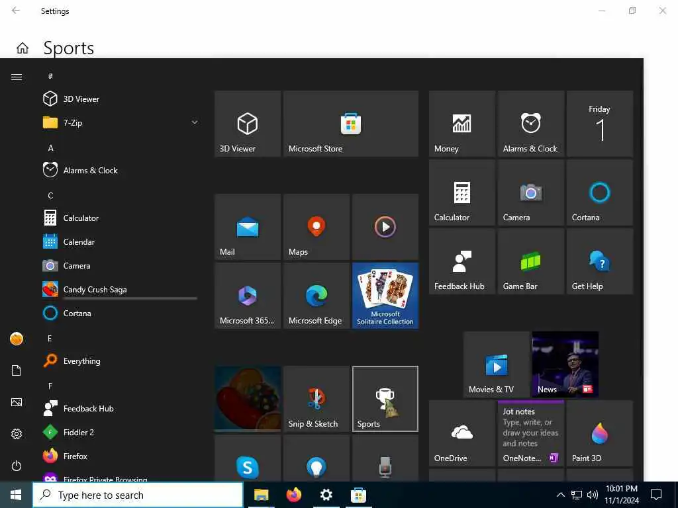Launch Everything search from the app list
Viewport: 678px width, 508px height.
coord(120,360)
